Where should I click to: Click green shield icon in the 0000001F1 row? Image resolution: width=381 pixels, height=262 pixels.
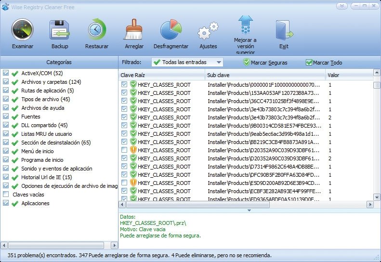coord(133,84)
